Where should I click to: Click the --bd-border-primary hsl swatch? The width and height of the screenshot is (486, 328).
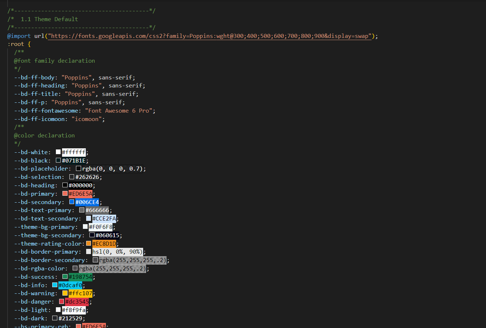click(89, 251)
